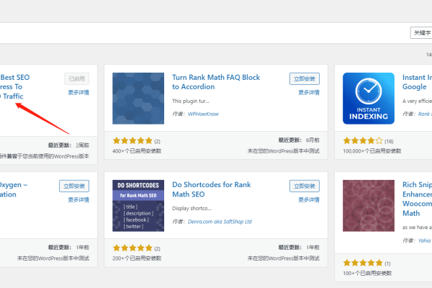View 更多详情 for Do Shortcodes for Rank Math
The image size is (432, 288).
coord(309,200)
